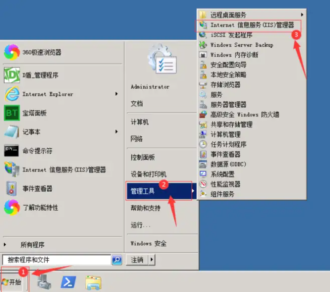The height and width of the screenshot is (292, 330).
Task: Select Internet 信息服务(IIS)管理器 in the submenu
Action: click(x=252, y=25)
